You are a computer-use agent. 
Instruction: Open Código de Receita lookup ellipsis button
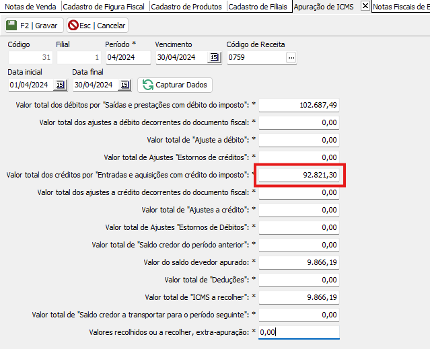tap(291, 58)
